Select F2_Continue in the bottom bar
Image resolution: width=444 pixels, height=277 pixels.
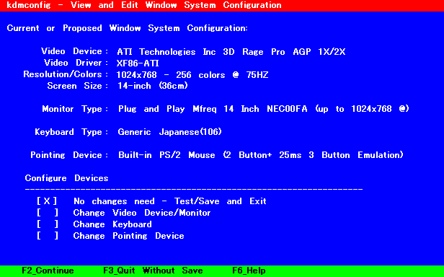coord(48,271)
